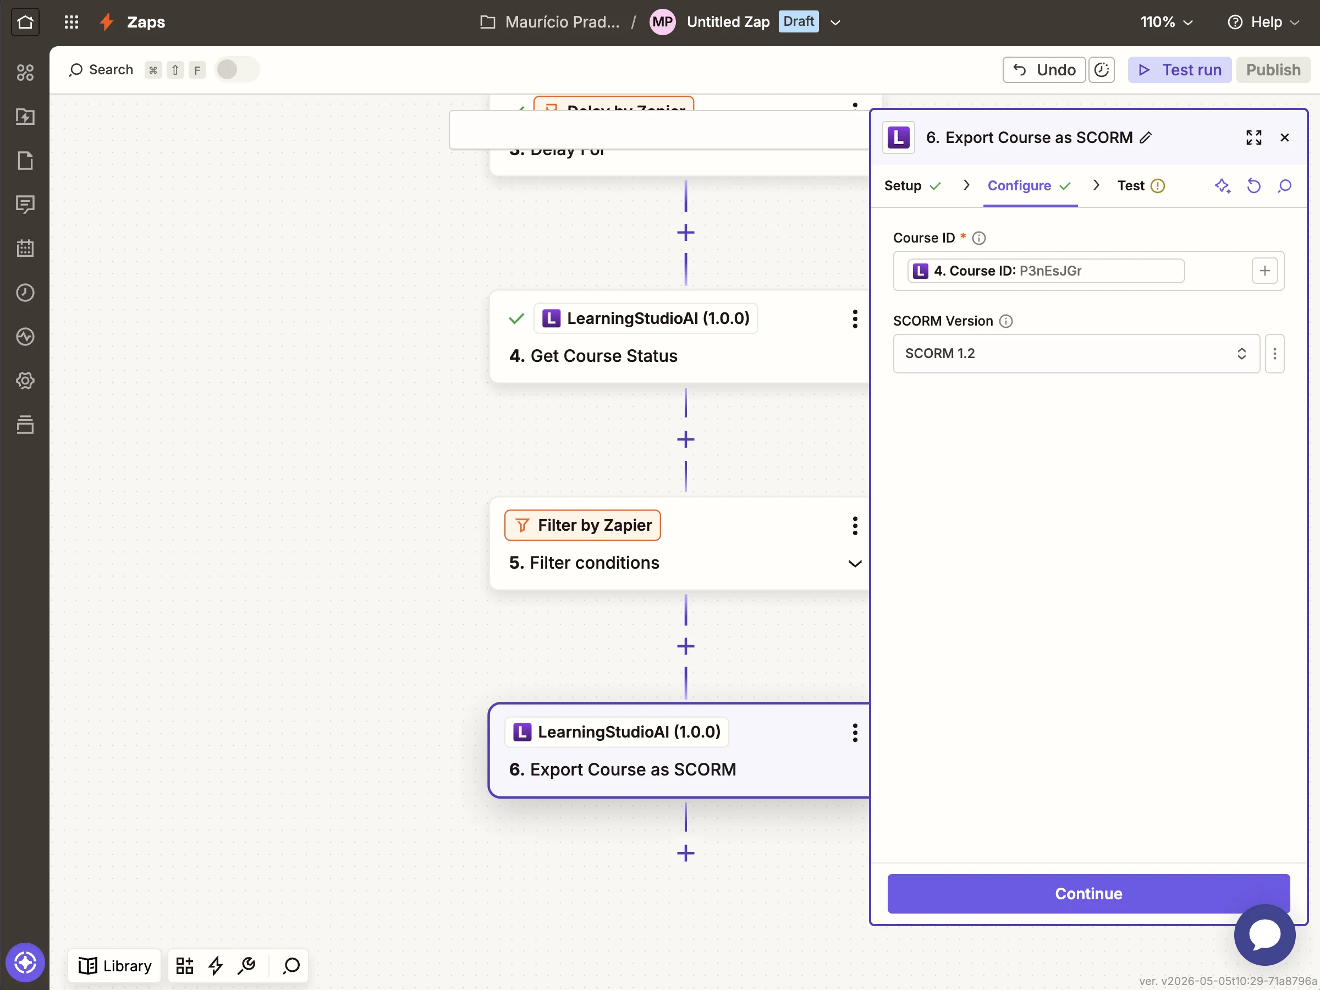Switch to the Configure tab
Viewport: 1320px width, 990px height.
(x=1029, y=186)
